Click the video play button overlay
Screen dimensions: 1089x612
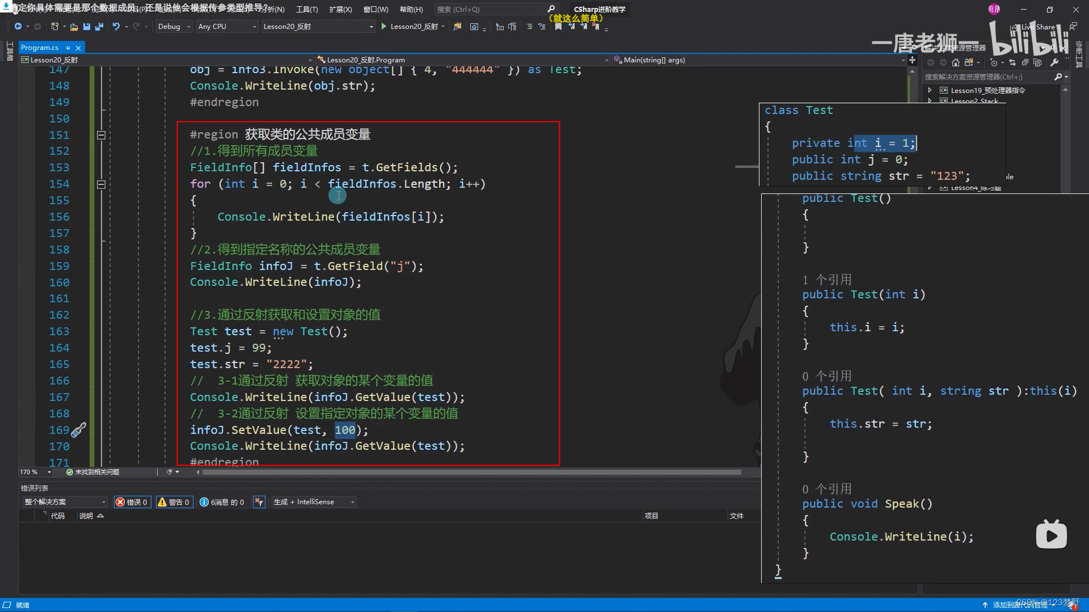[1051, 535]
